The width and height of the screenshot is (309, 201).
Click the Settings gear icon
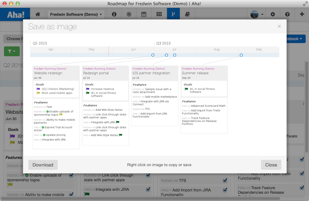tap(273, 14)
